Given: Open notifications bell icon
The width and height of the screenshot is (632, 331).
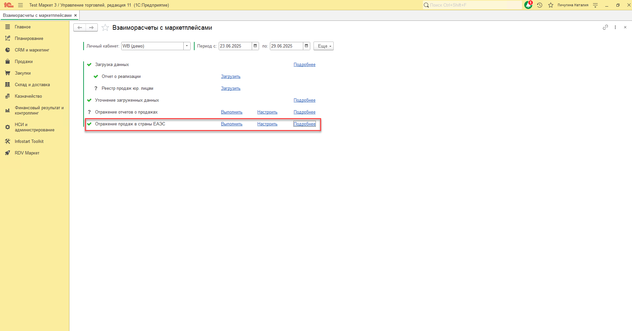Looking at the screenshot, I should pyautogui.click(x=528, y=5).
